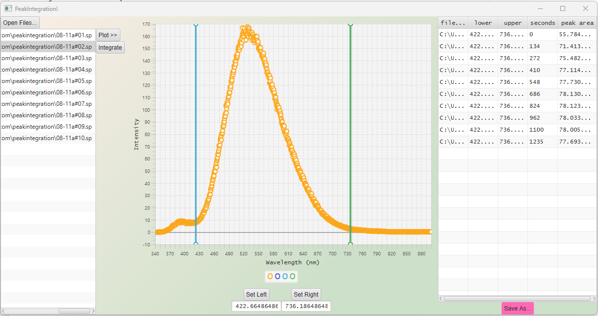Click the right scroll arrow of the results table
598x316 pixels.
(594, 299)
